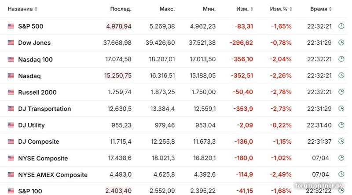The height and width of the screenshot is (195, 352).
Task: Click the Послед. column header
Action: 121,9
